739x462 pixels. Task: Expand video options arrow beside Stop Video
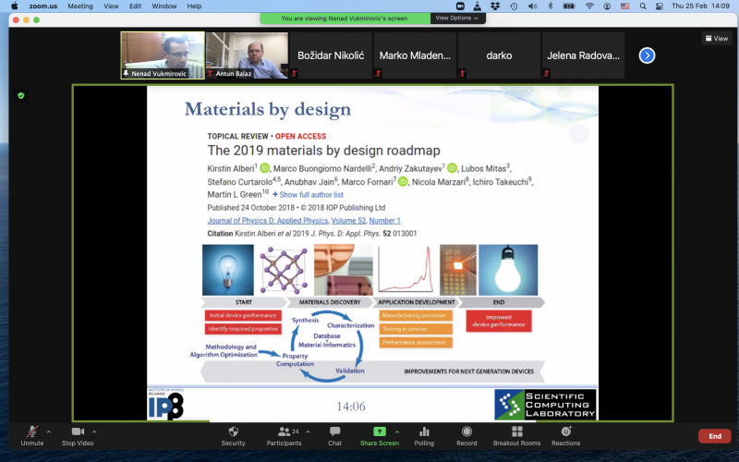(94, 432)
